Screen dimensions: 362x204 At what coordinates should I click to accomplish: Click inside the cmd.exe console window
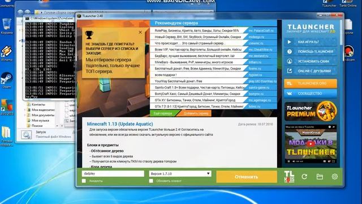(50, 60)
